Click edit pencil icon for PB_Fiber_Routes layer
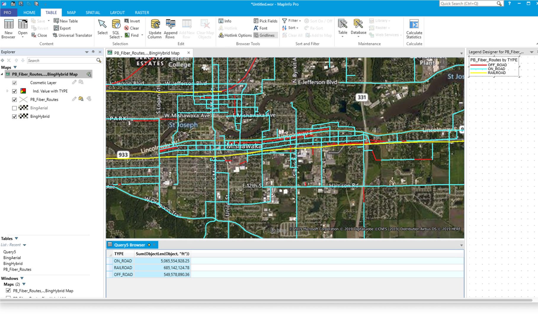The image size is (538, 316). pos(74,99)
